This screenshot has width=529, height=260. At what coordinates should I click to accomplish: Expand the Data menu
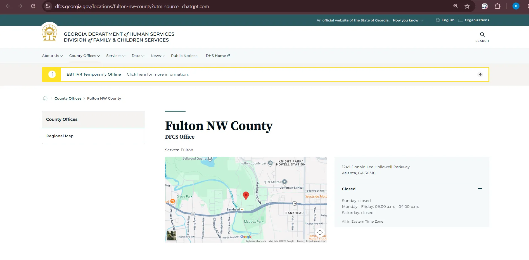coord(138,56)
